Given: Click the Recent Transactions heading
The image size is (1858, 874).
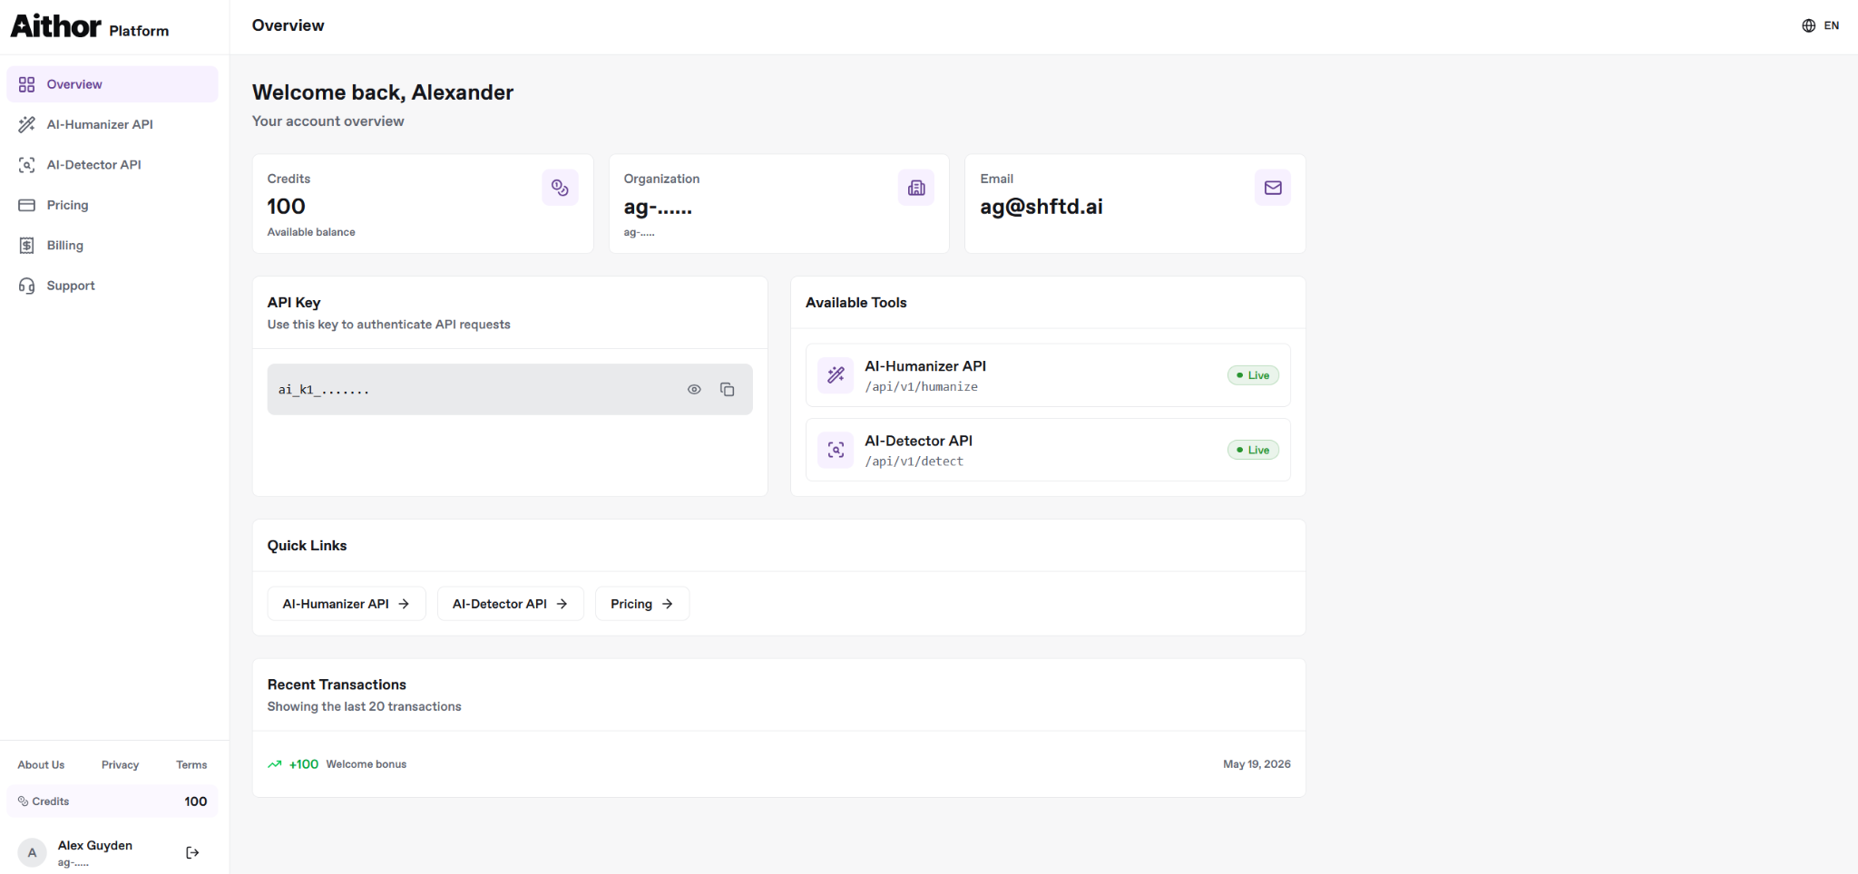Looking at the screenshot, I should [x=337, y=685].
